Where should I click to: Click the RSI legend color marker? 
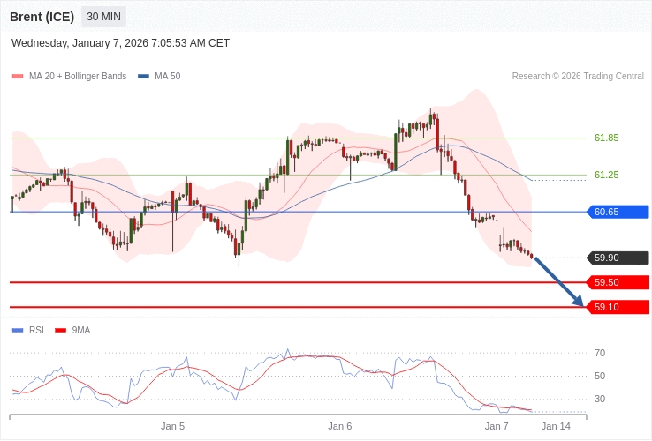coord(18,331)
